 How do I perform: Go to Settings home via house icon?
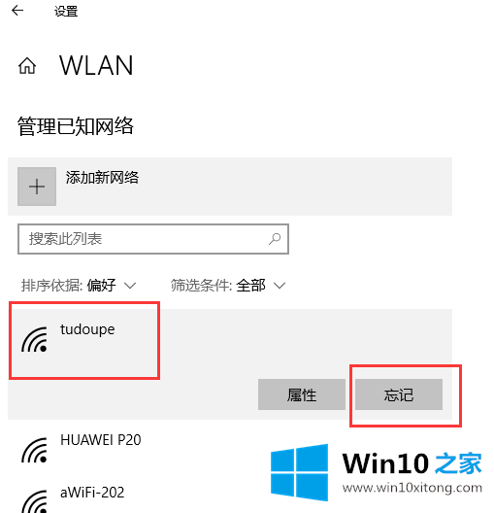[x=27, y=66]
